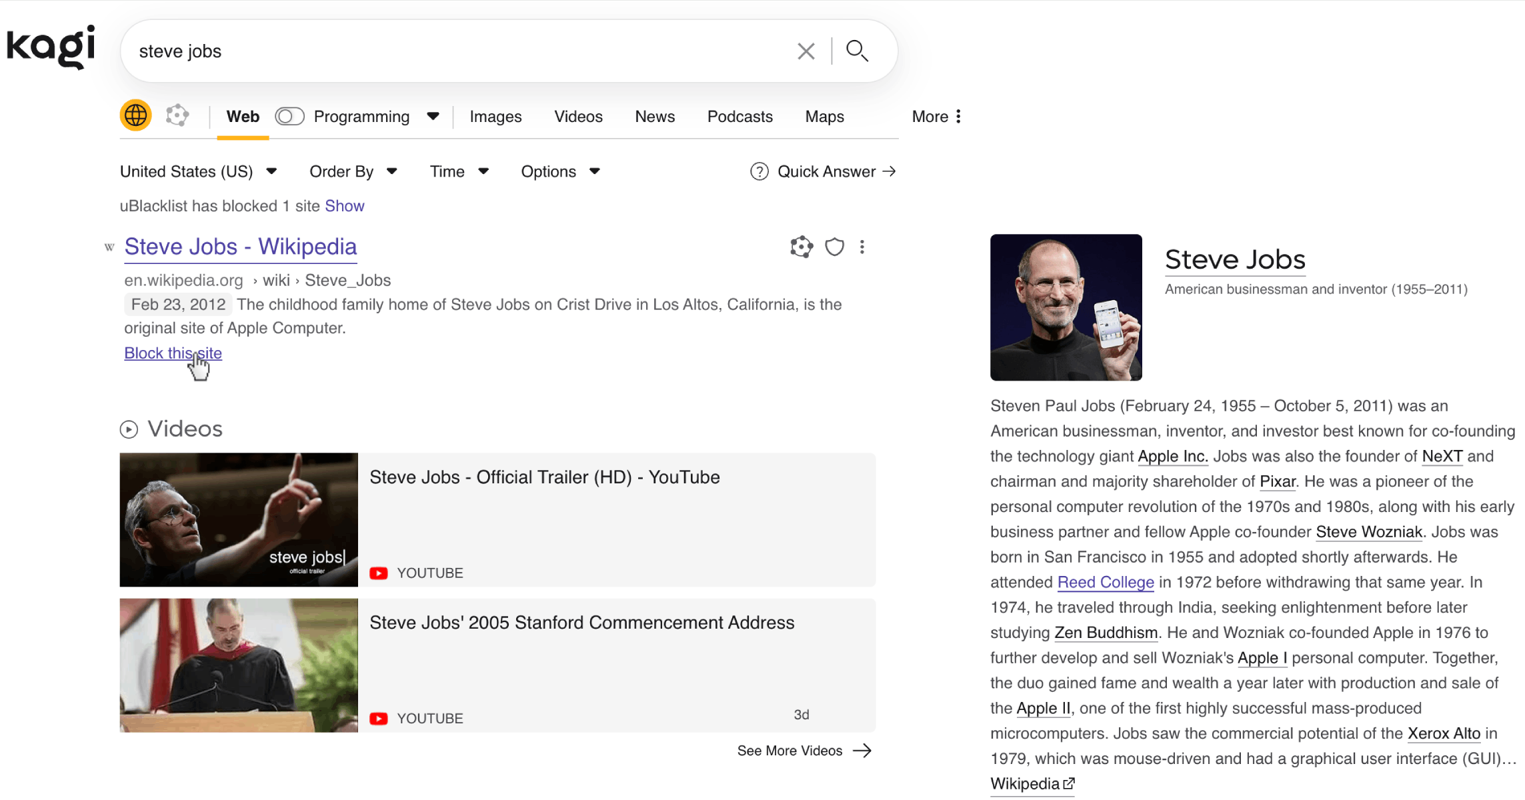Expand the Order By dropdown

coord(353,171)
